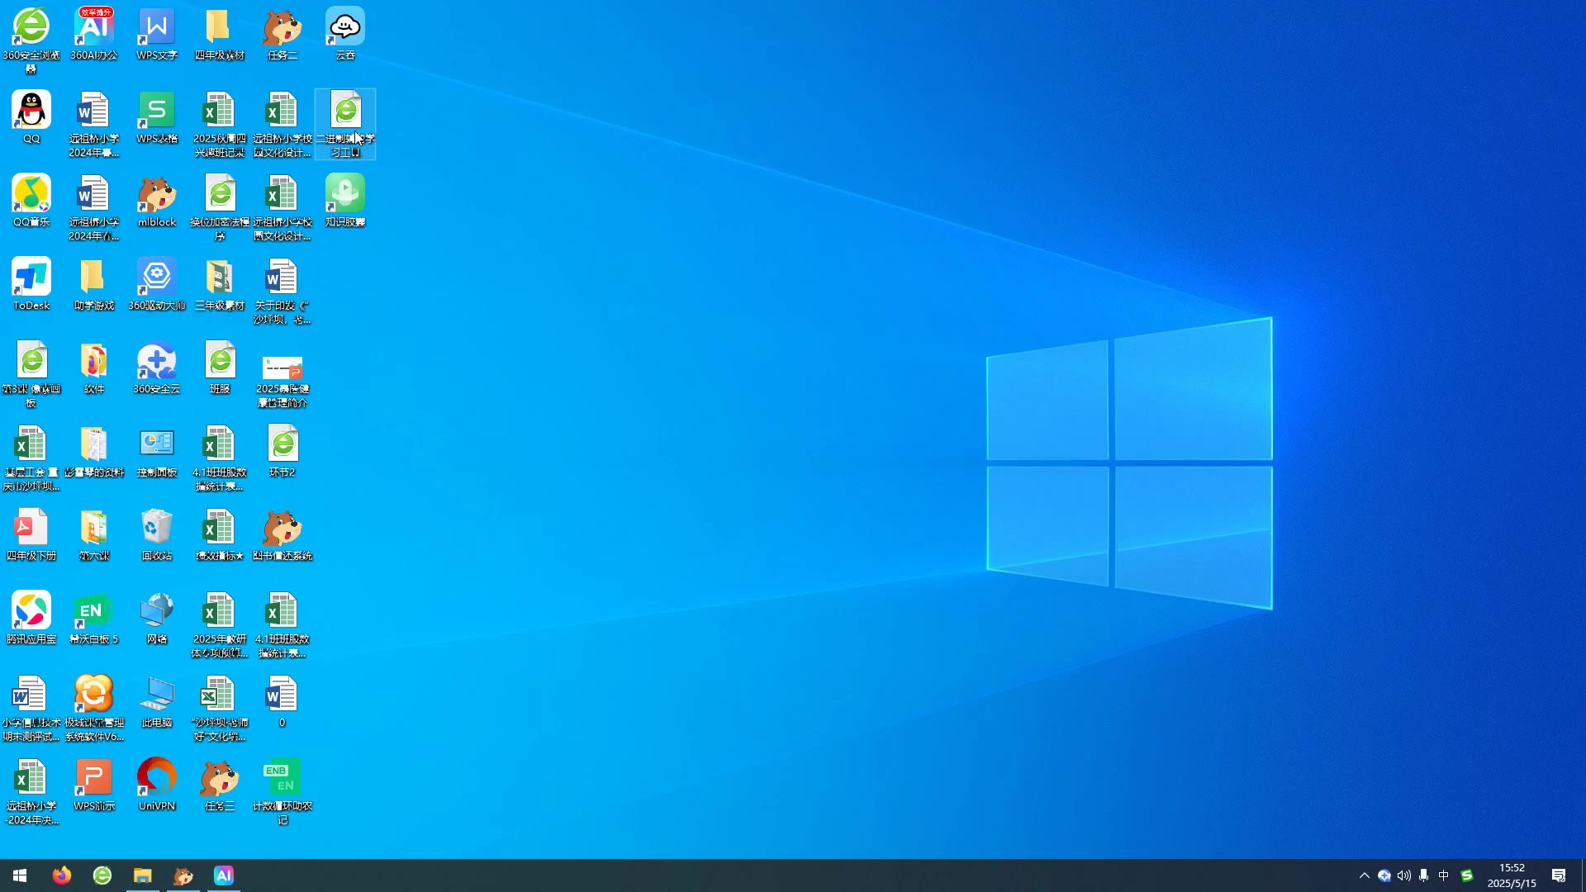
Task: Open File Explorer on the taskbar
Action: [143, 875]
